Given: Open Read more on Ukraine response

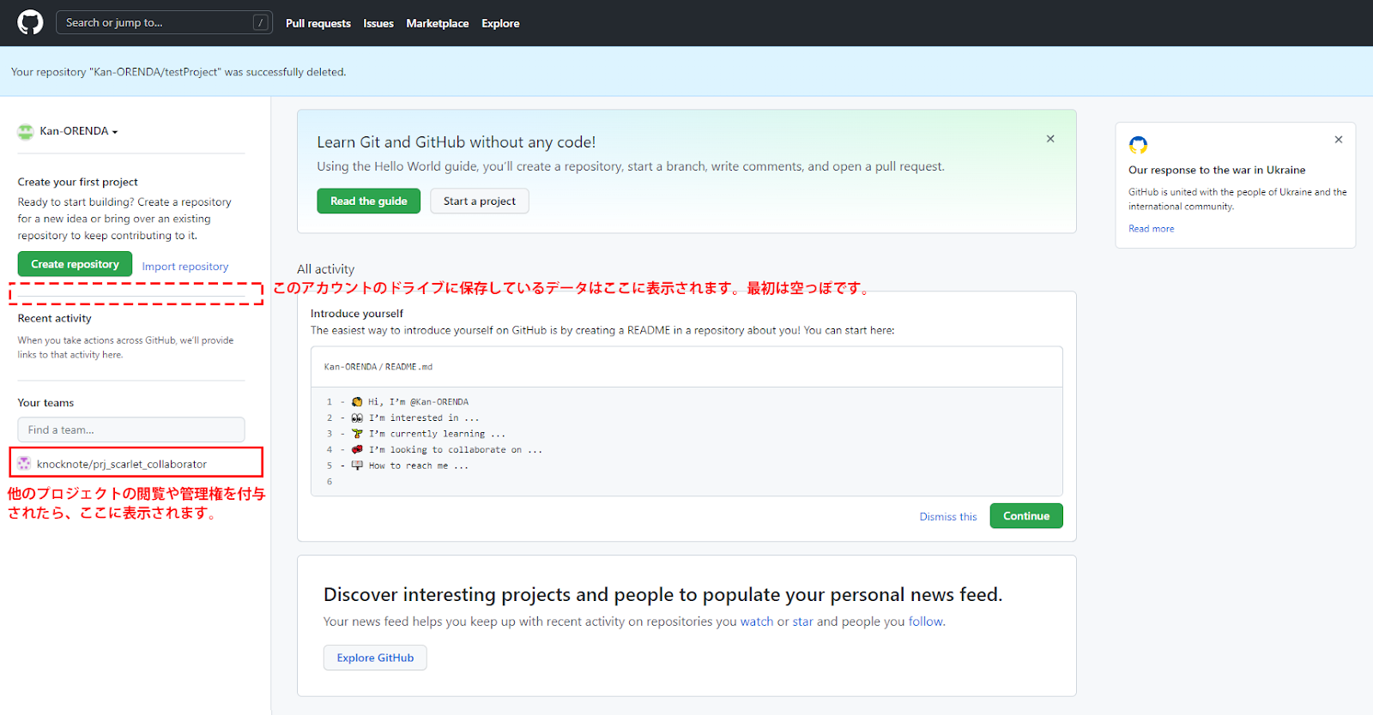Looking at the screenshot, I should point(1151,229).
